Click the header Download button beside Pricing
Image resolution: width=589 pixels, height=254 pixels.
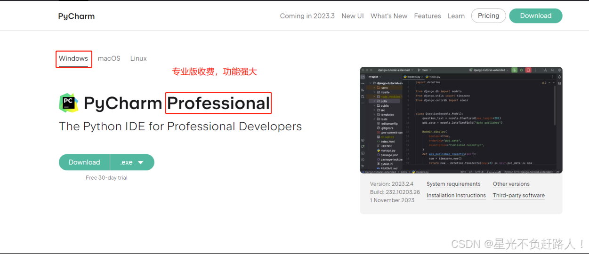pyautogui.click(x=536, y=16)
